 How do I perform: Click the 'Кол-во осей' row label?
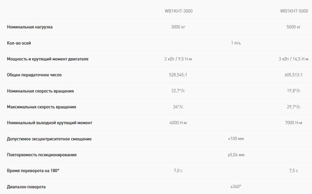coord(19,43)
